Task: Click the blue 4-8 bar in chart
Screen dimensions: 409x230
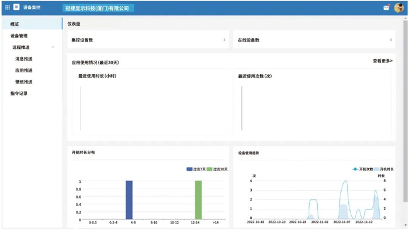Action: (129, 200)
